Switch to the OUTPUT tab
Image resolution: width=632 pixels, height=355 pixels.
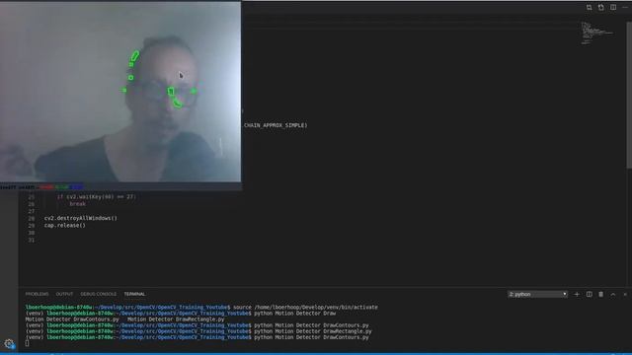[64, 294]
